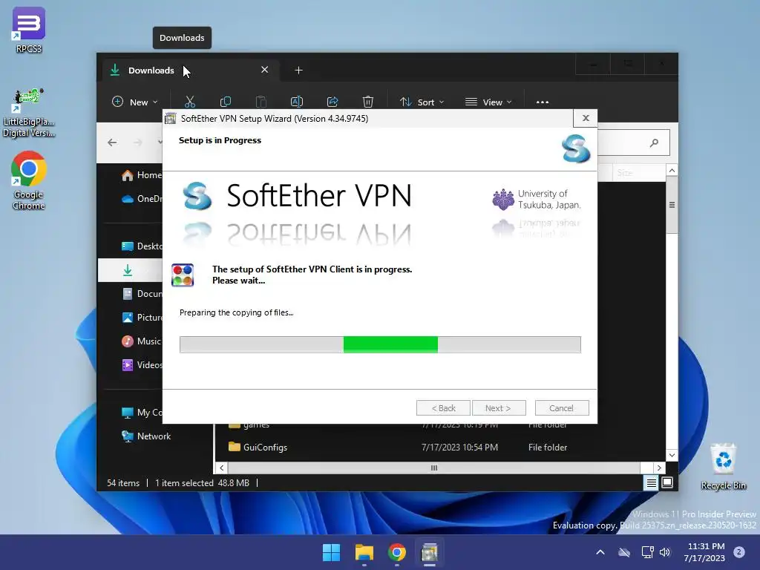
Task: Click the OneDrive offline tray icon
Action: [x=624, y=552]
